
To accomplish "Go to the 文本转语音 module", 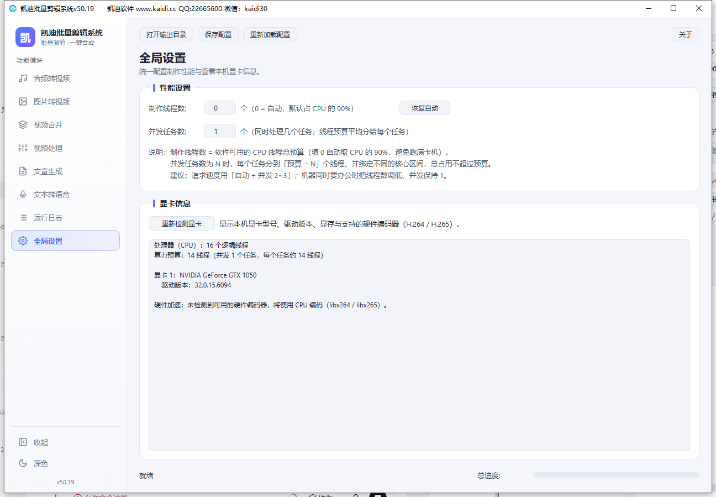I will click(65, 195).
